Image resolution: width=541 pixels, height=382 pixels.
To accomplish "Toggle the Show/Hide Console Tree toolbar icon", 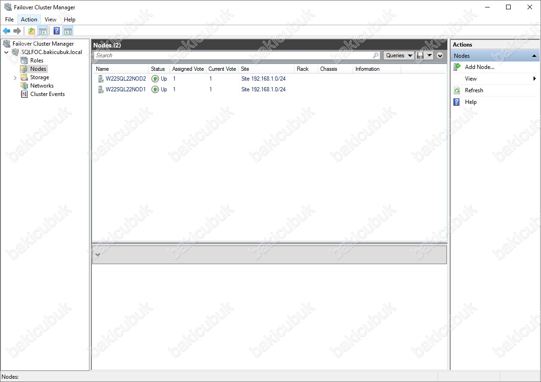I will click(x=43, y=31).
